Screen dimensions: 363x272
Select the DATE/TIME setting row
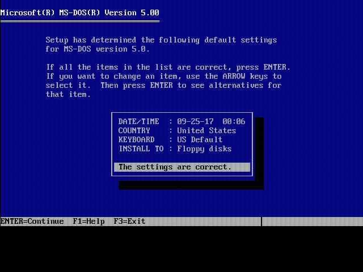pyautogui.click(x=181, y=121)
